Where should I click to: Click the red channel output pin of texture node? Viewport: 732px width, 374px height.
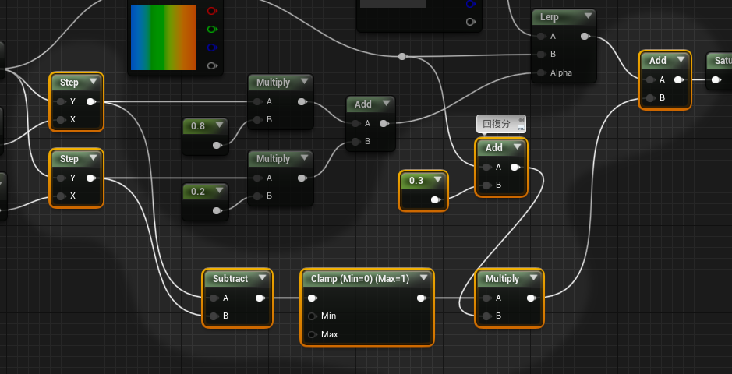[212, 11]
